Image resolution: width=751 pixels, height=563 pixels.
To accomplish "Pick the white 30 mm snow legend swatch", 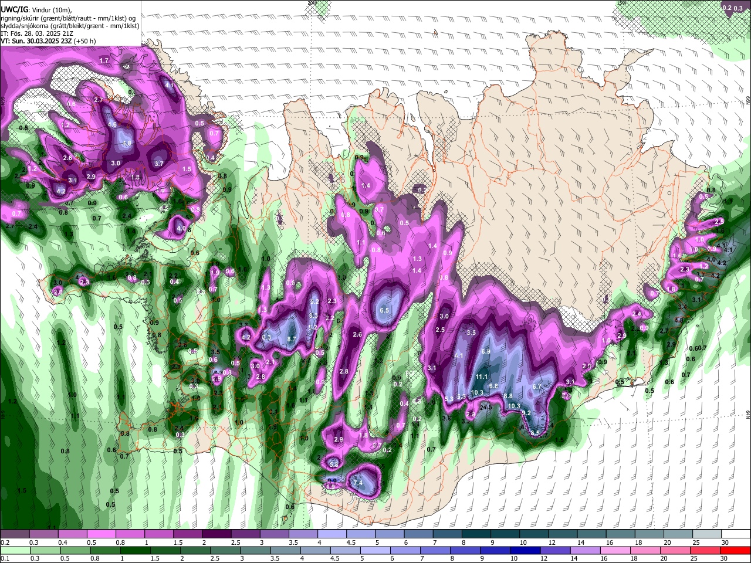I will click(x=735, y=534).
